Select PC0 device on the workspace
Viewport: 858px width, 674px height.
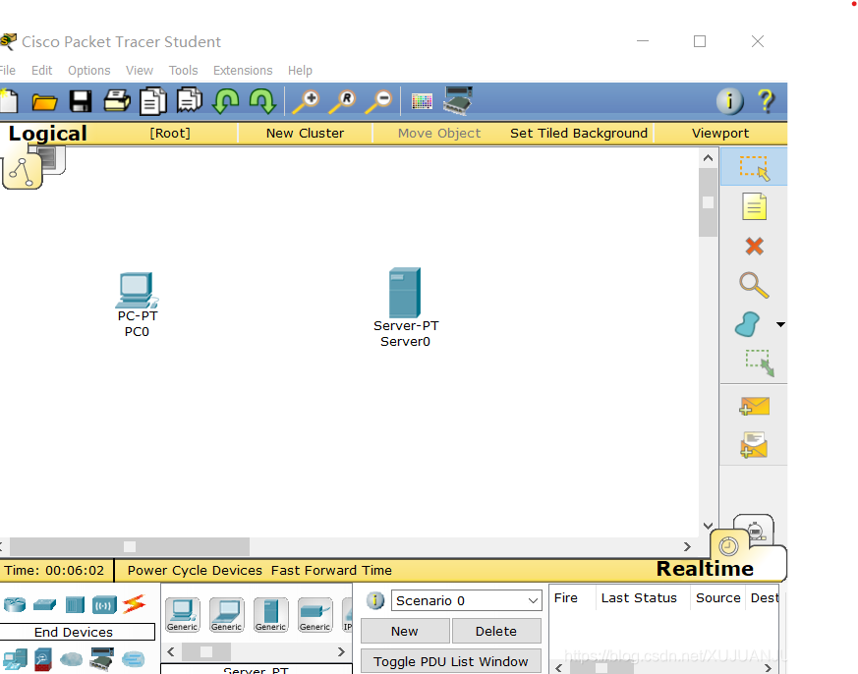point(137,291)
